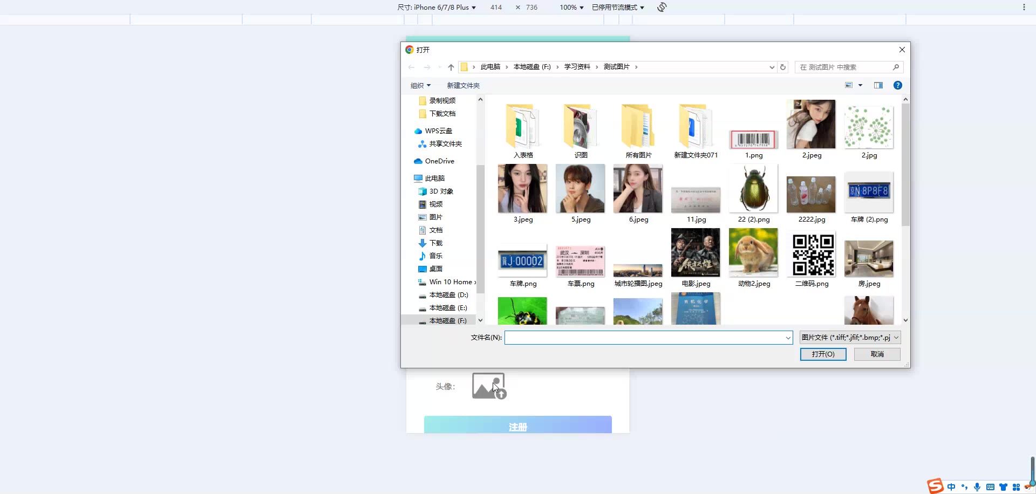
Task: Click the search magnifier icon
Action: [896, 67]
